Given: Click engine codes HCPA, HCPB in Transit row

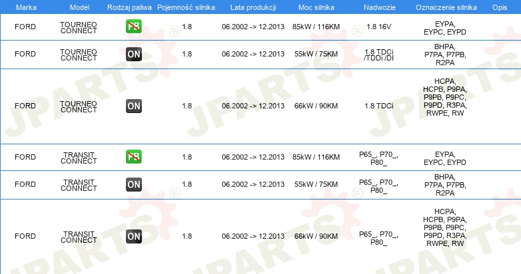Looking at the screenshot, I should (445, 228).
